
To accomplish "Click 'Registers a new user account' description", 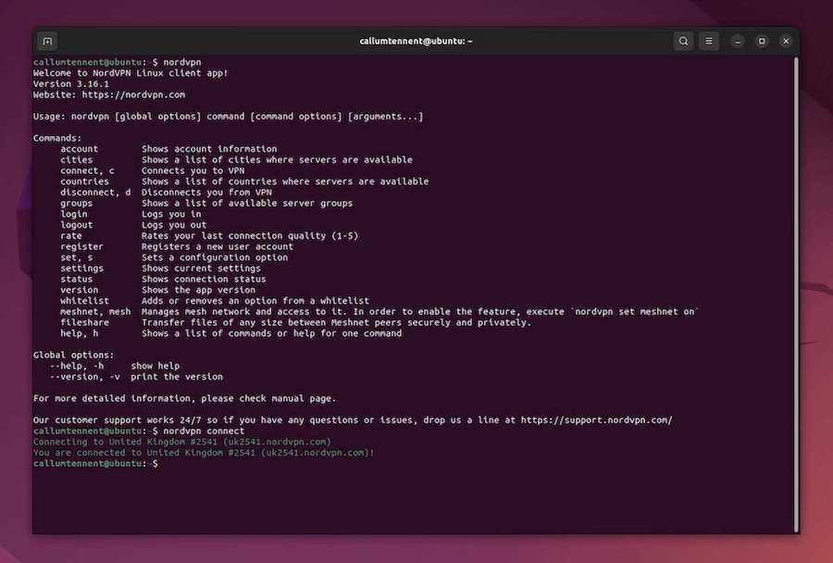I will point(218,246).
